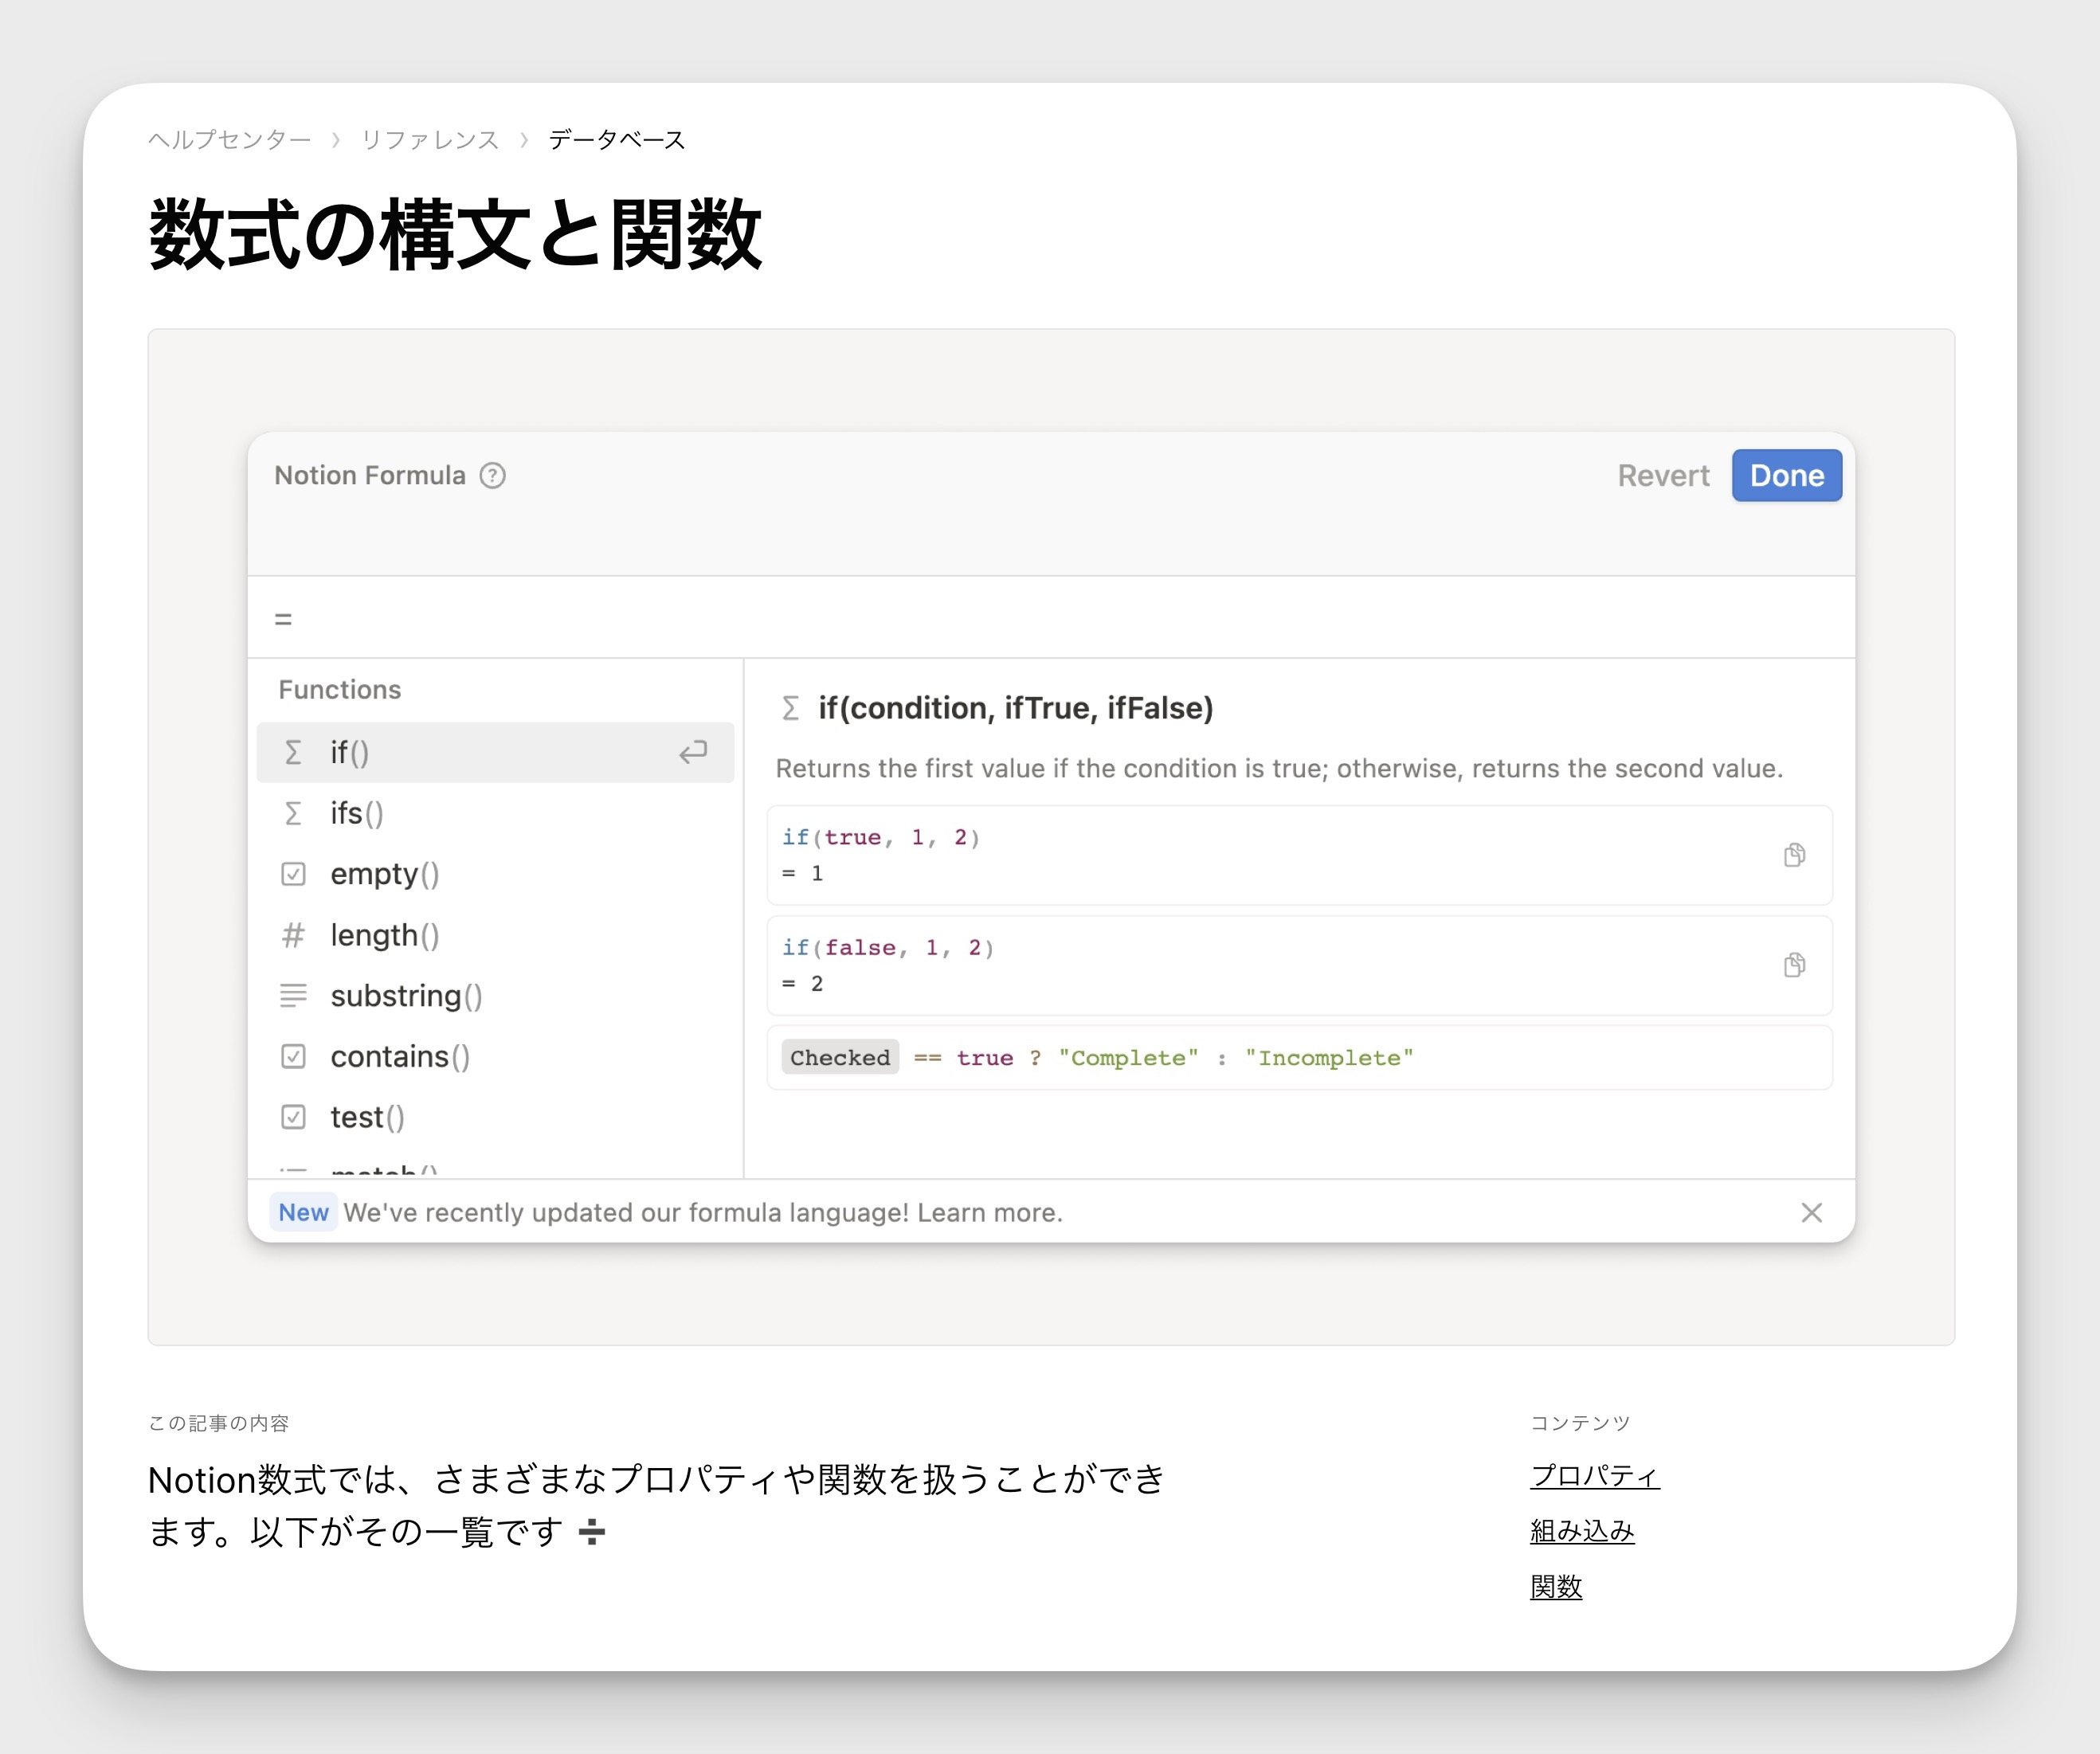Copy the if(false, 1, 2) example
The width and height of the screenshot is (2100, 1754).
[1794, 965]
